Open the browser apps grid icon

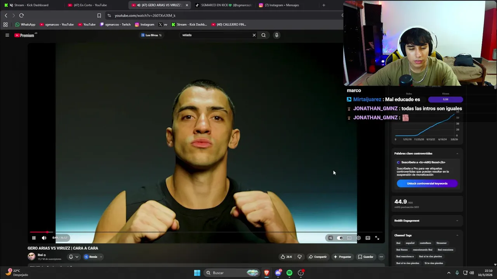pos(5,24)
